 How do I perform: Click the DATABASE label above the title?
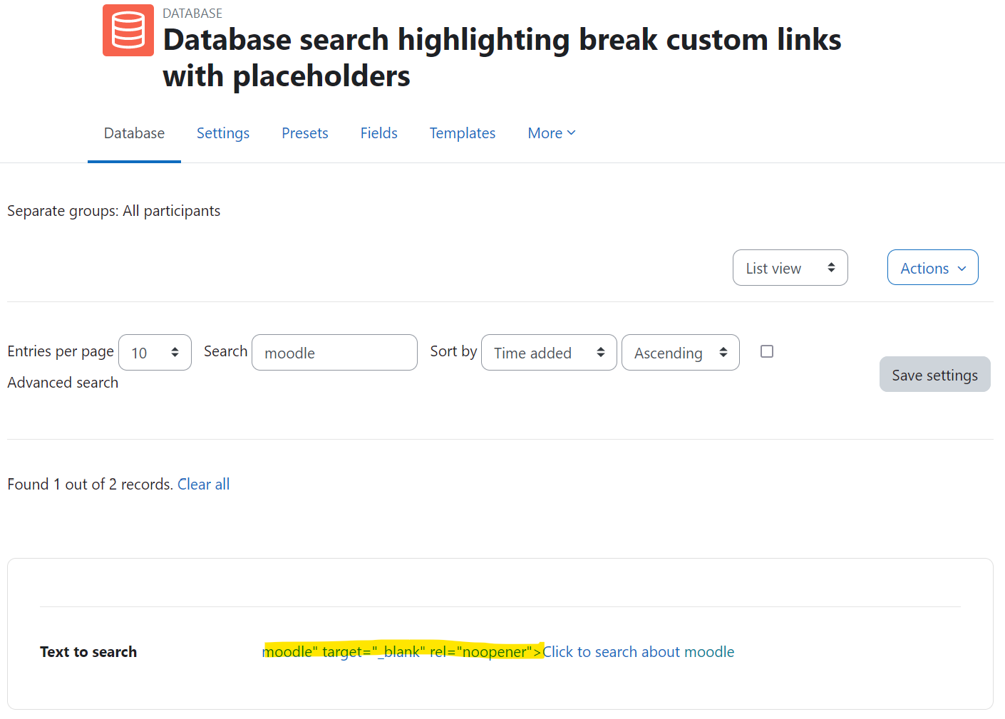click(192, 14)
